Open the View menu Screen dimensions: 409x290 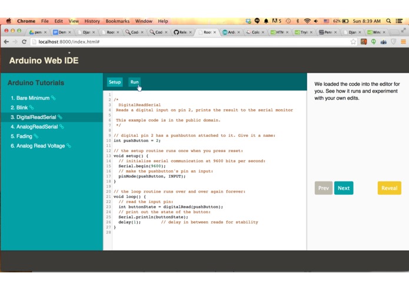pos(74,21)
